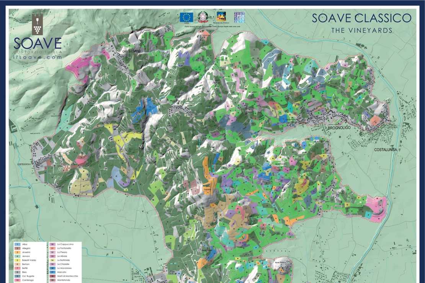Screen dimensions: 425x283
Task: Click the Bettili legend name
Action: pos(25,268)
